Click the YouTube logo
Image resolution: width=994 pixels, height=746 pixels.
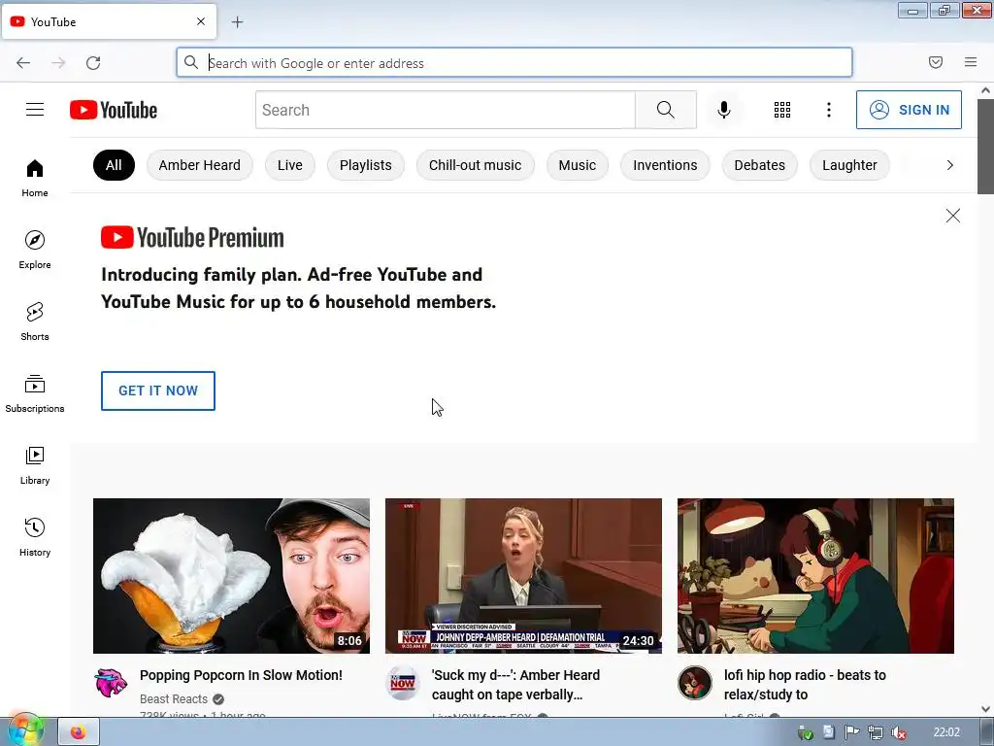coord(114,110)
